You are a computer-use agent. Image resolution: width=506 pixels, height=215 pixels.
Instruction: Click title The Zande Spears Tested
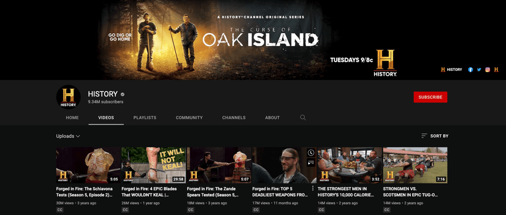point(213,192)
